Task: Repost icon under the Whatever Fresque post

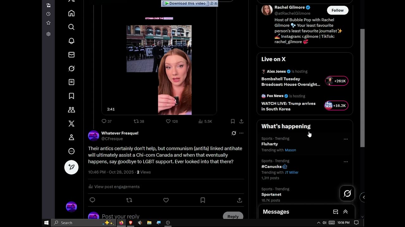Action: click(x=129, y=200)
